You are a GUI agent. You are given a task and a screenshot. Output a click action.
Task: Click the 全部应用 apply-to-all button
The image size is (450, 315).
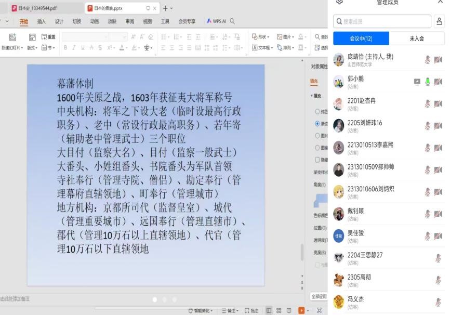tap(319, 296)
